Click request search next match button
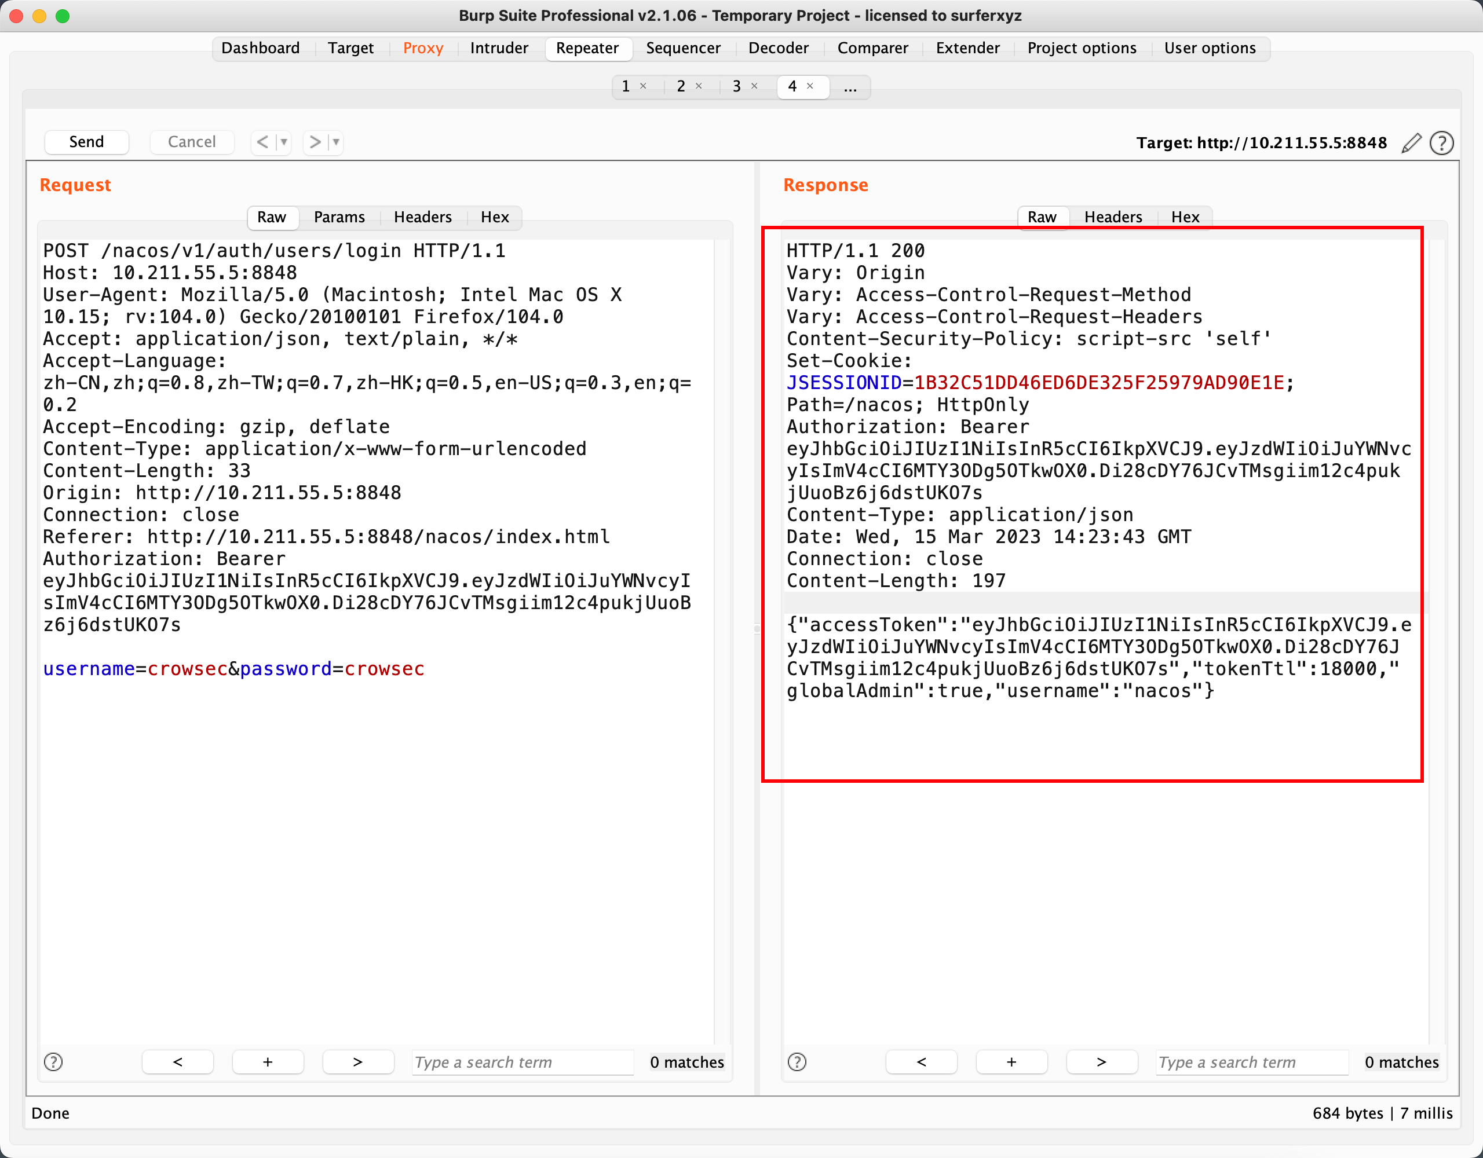Image resolution: width=1483 pixels, height=1158 pixels. tap(358, 1062)
